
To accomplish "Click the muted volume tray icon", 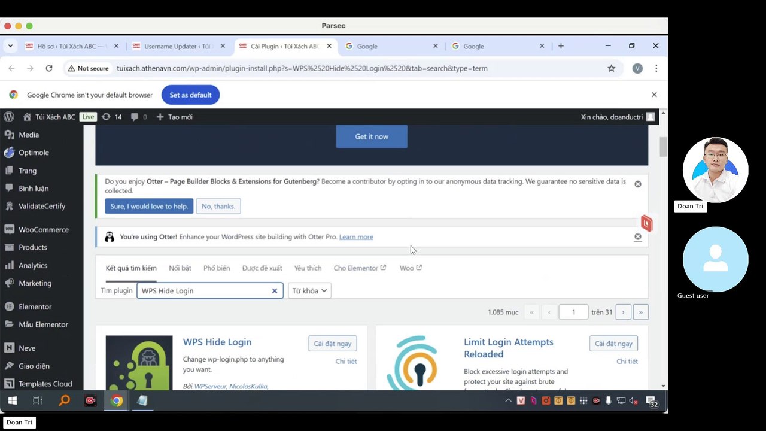I will pos(634,401).
